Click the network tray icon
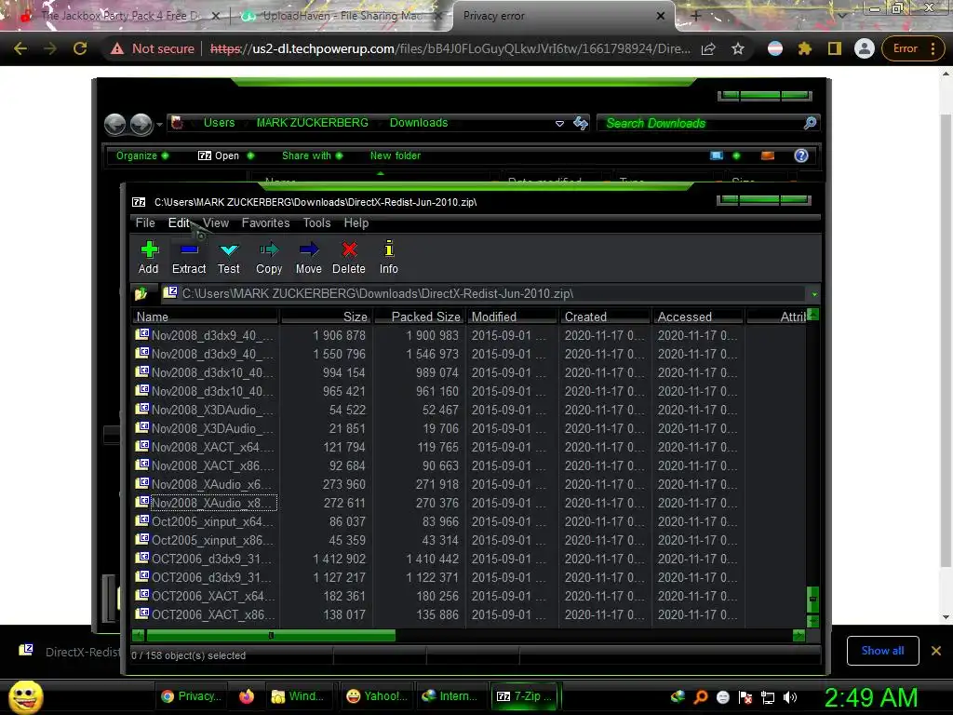This screenshot has width=953, height=715. (768, 697)
